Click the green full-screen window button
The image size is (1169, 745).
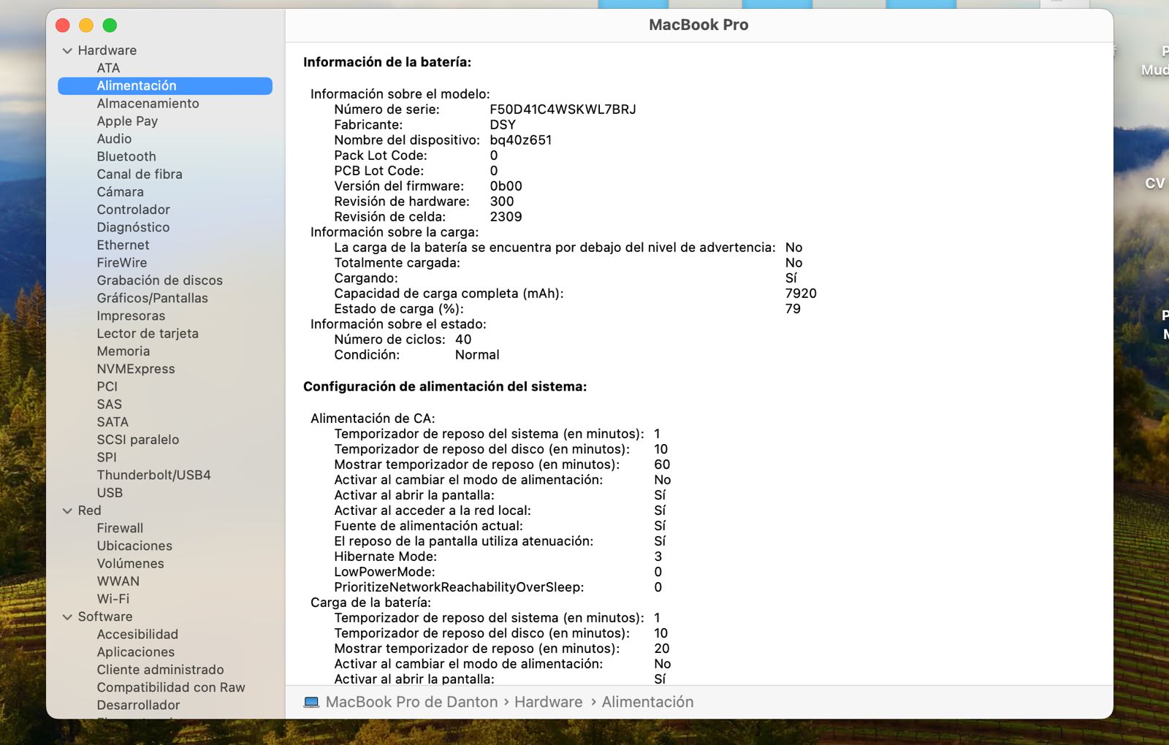[x=110, y=26]
